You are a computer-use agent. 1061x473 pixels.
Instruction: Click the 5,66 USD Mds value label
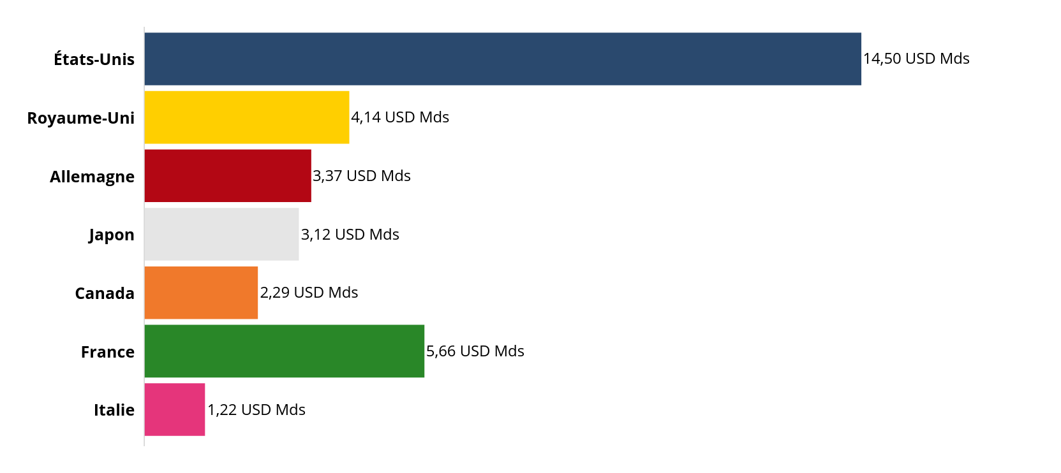click(475, 351)
